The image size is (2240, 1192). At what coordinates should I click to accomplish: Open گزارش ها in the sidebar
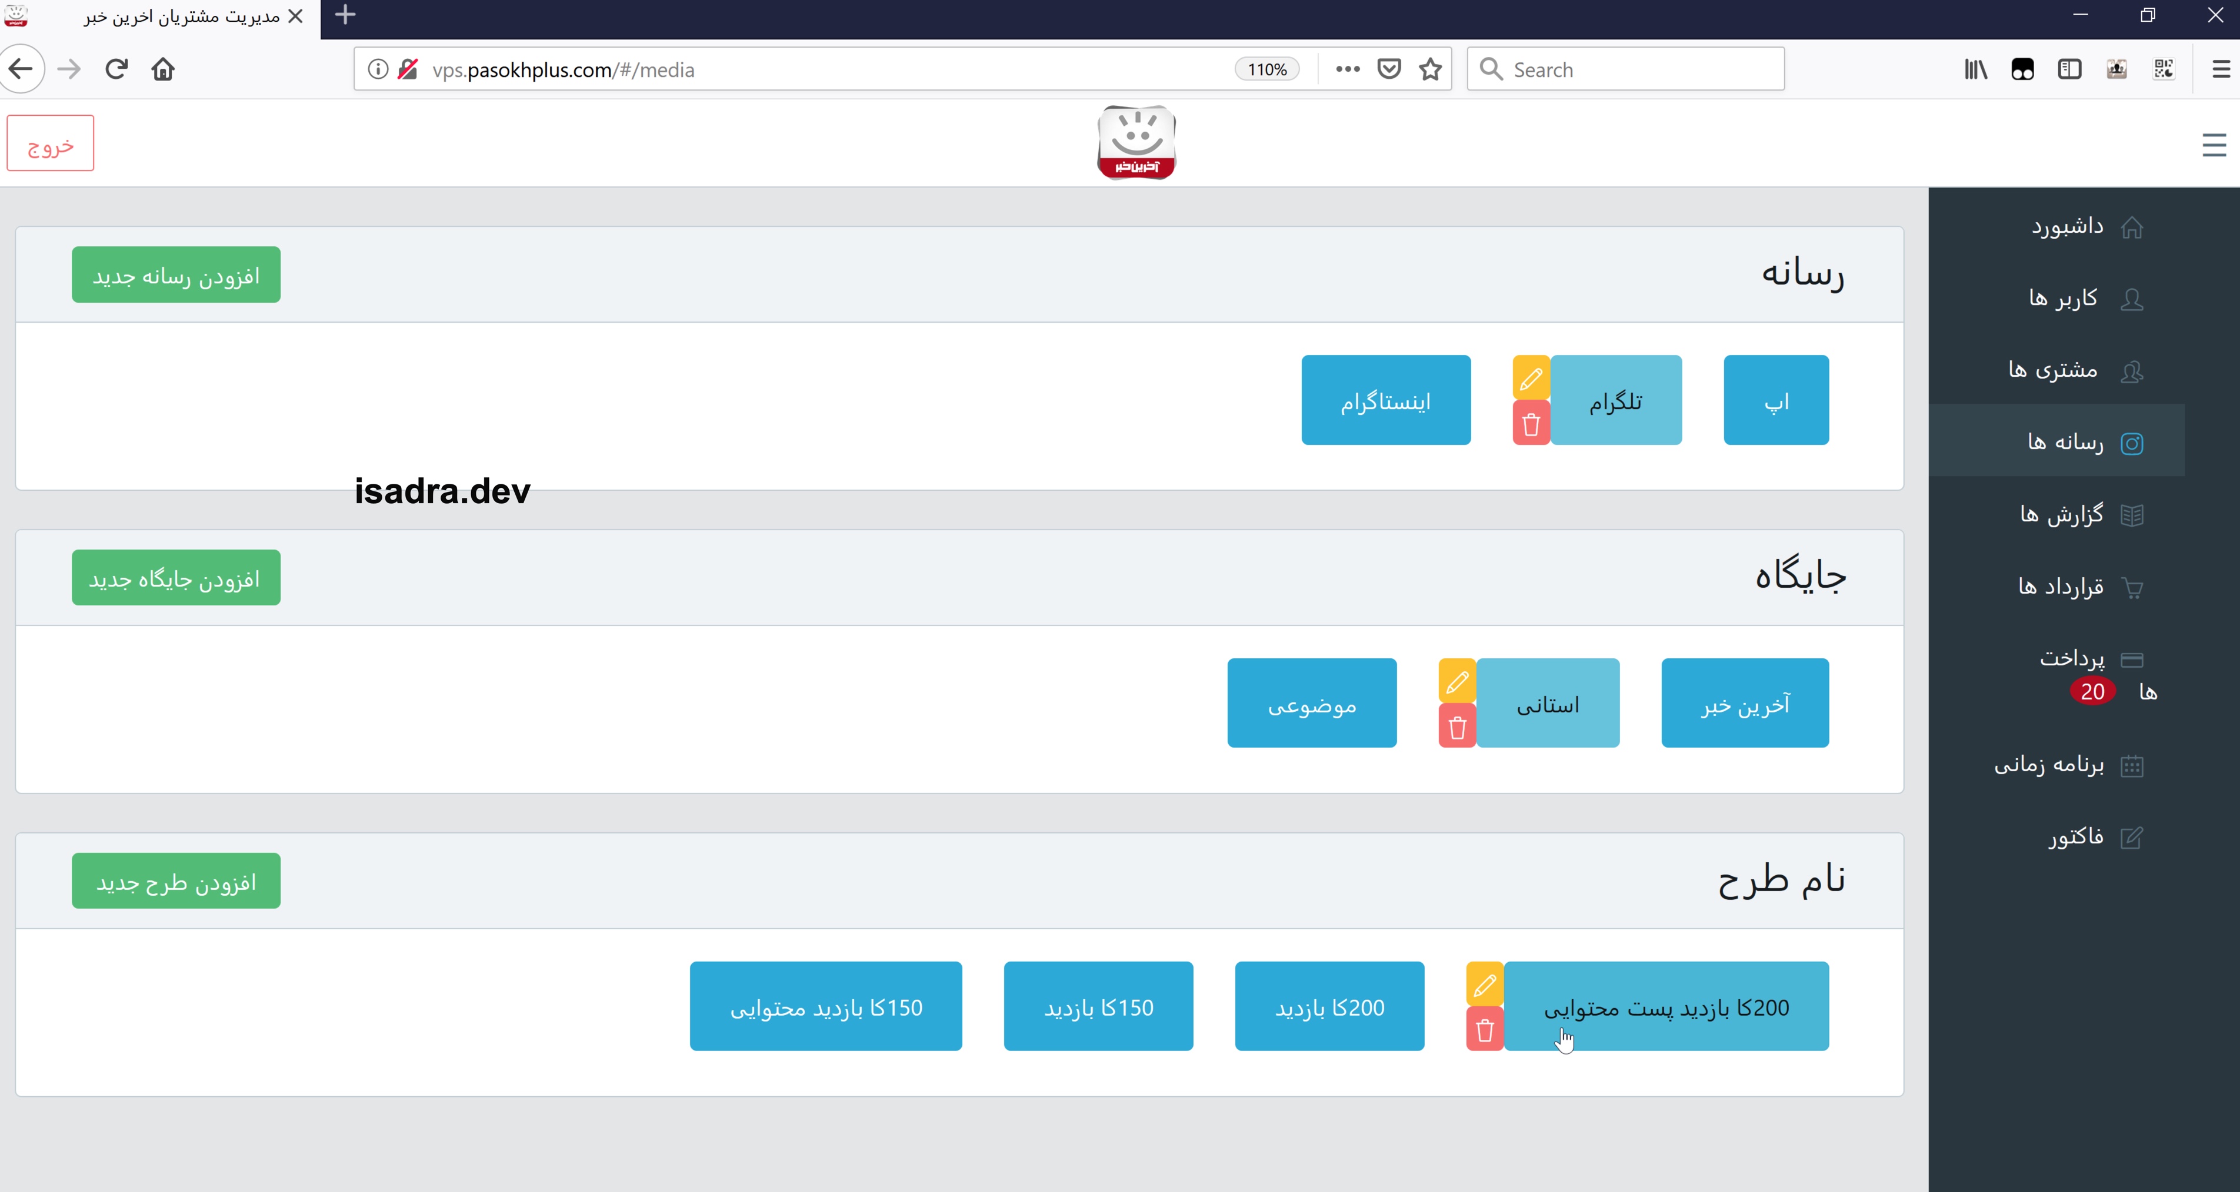point(2058,515)
